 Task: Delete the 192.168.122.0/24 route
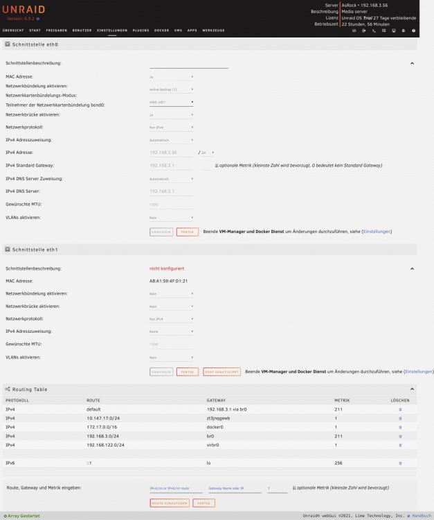(400, 445)
